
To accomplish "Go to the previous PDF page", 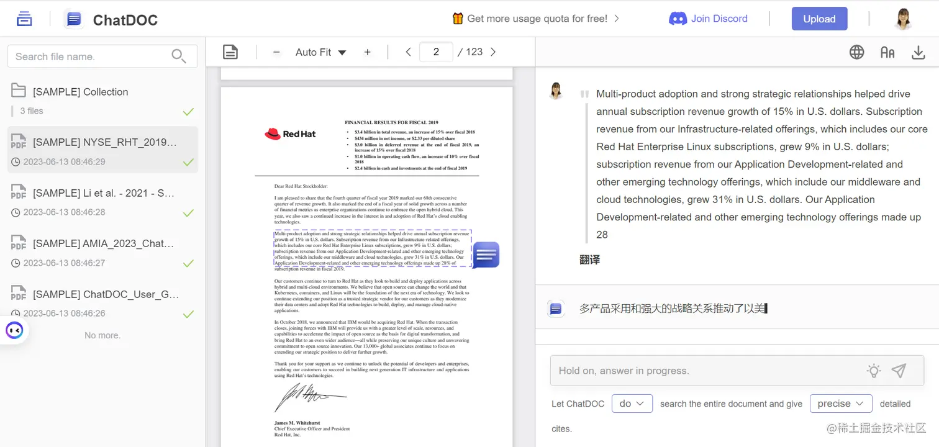I will pos(408,52).
